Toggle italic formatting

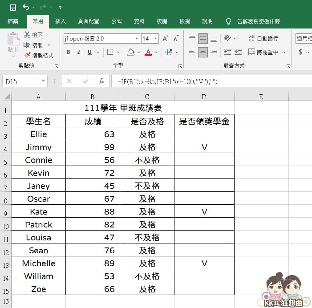coord(79,52)
